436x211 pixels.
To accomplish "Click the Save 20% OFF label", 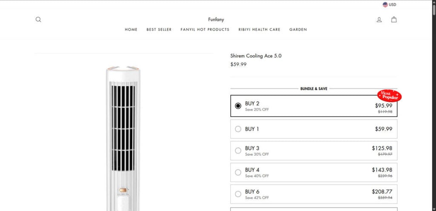I will [x=257, y=109].
